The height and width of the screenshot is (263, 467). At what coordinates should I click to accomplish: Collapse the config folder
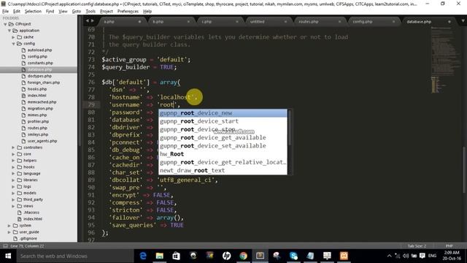[x=13, y=44]
